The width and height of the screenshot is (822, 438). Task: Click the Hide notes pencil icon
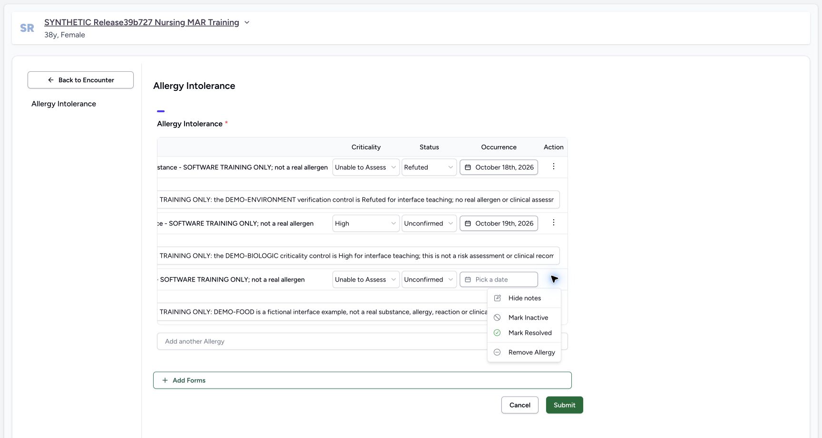[497, 298]
